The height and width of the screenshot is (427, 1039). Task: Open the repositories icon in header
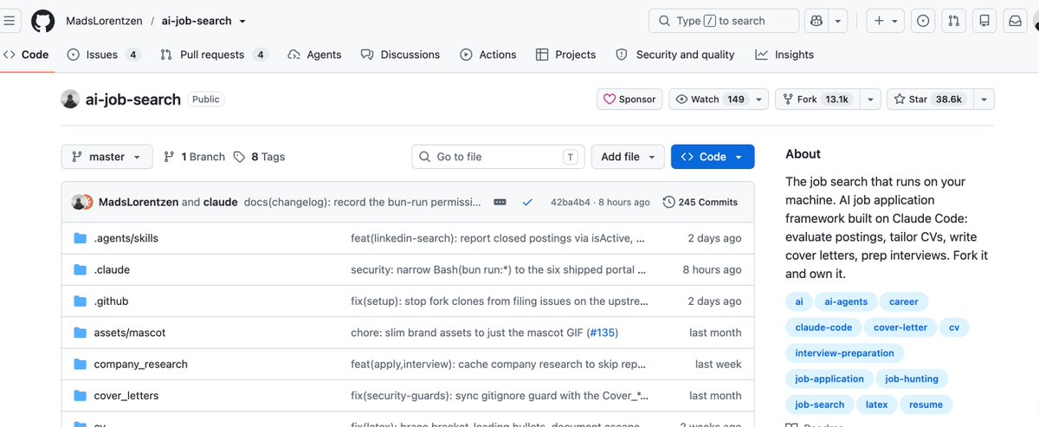point(984,21)
